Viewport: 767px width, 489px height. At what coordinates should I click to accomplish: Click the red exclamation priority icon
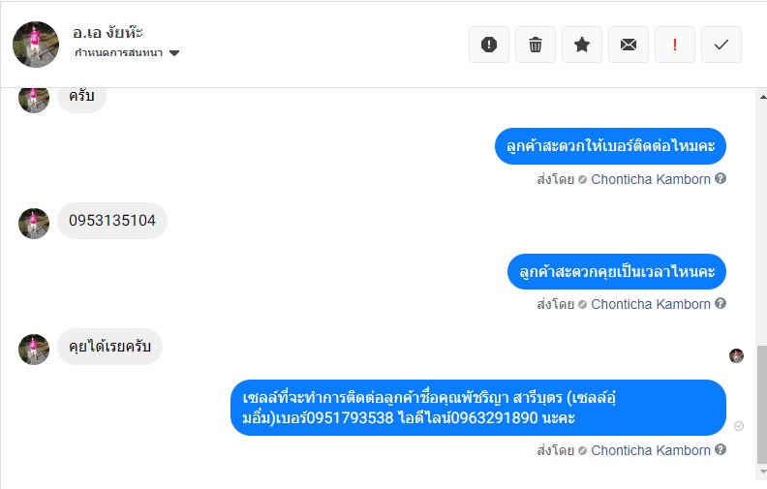point(675,45)
